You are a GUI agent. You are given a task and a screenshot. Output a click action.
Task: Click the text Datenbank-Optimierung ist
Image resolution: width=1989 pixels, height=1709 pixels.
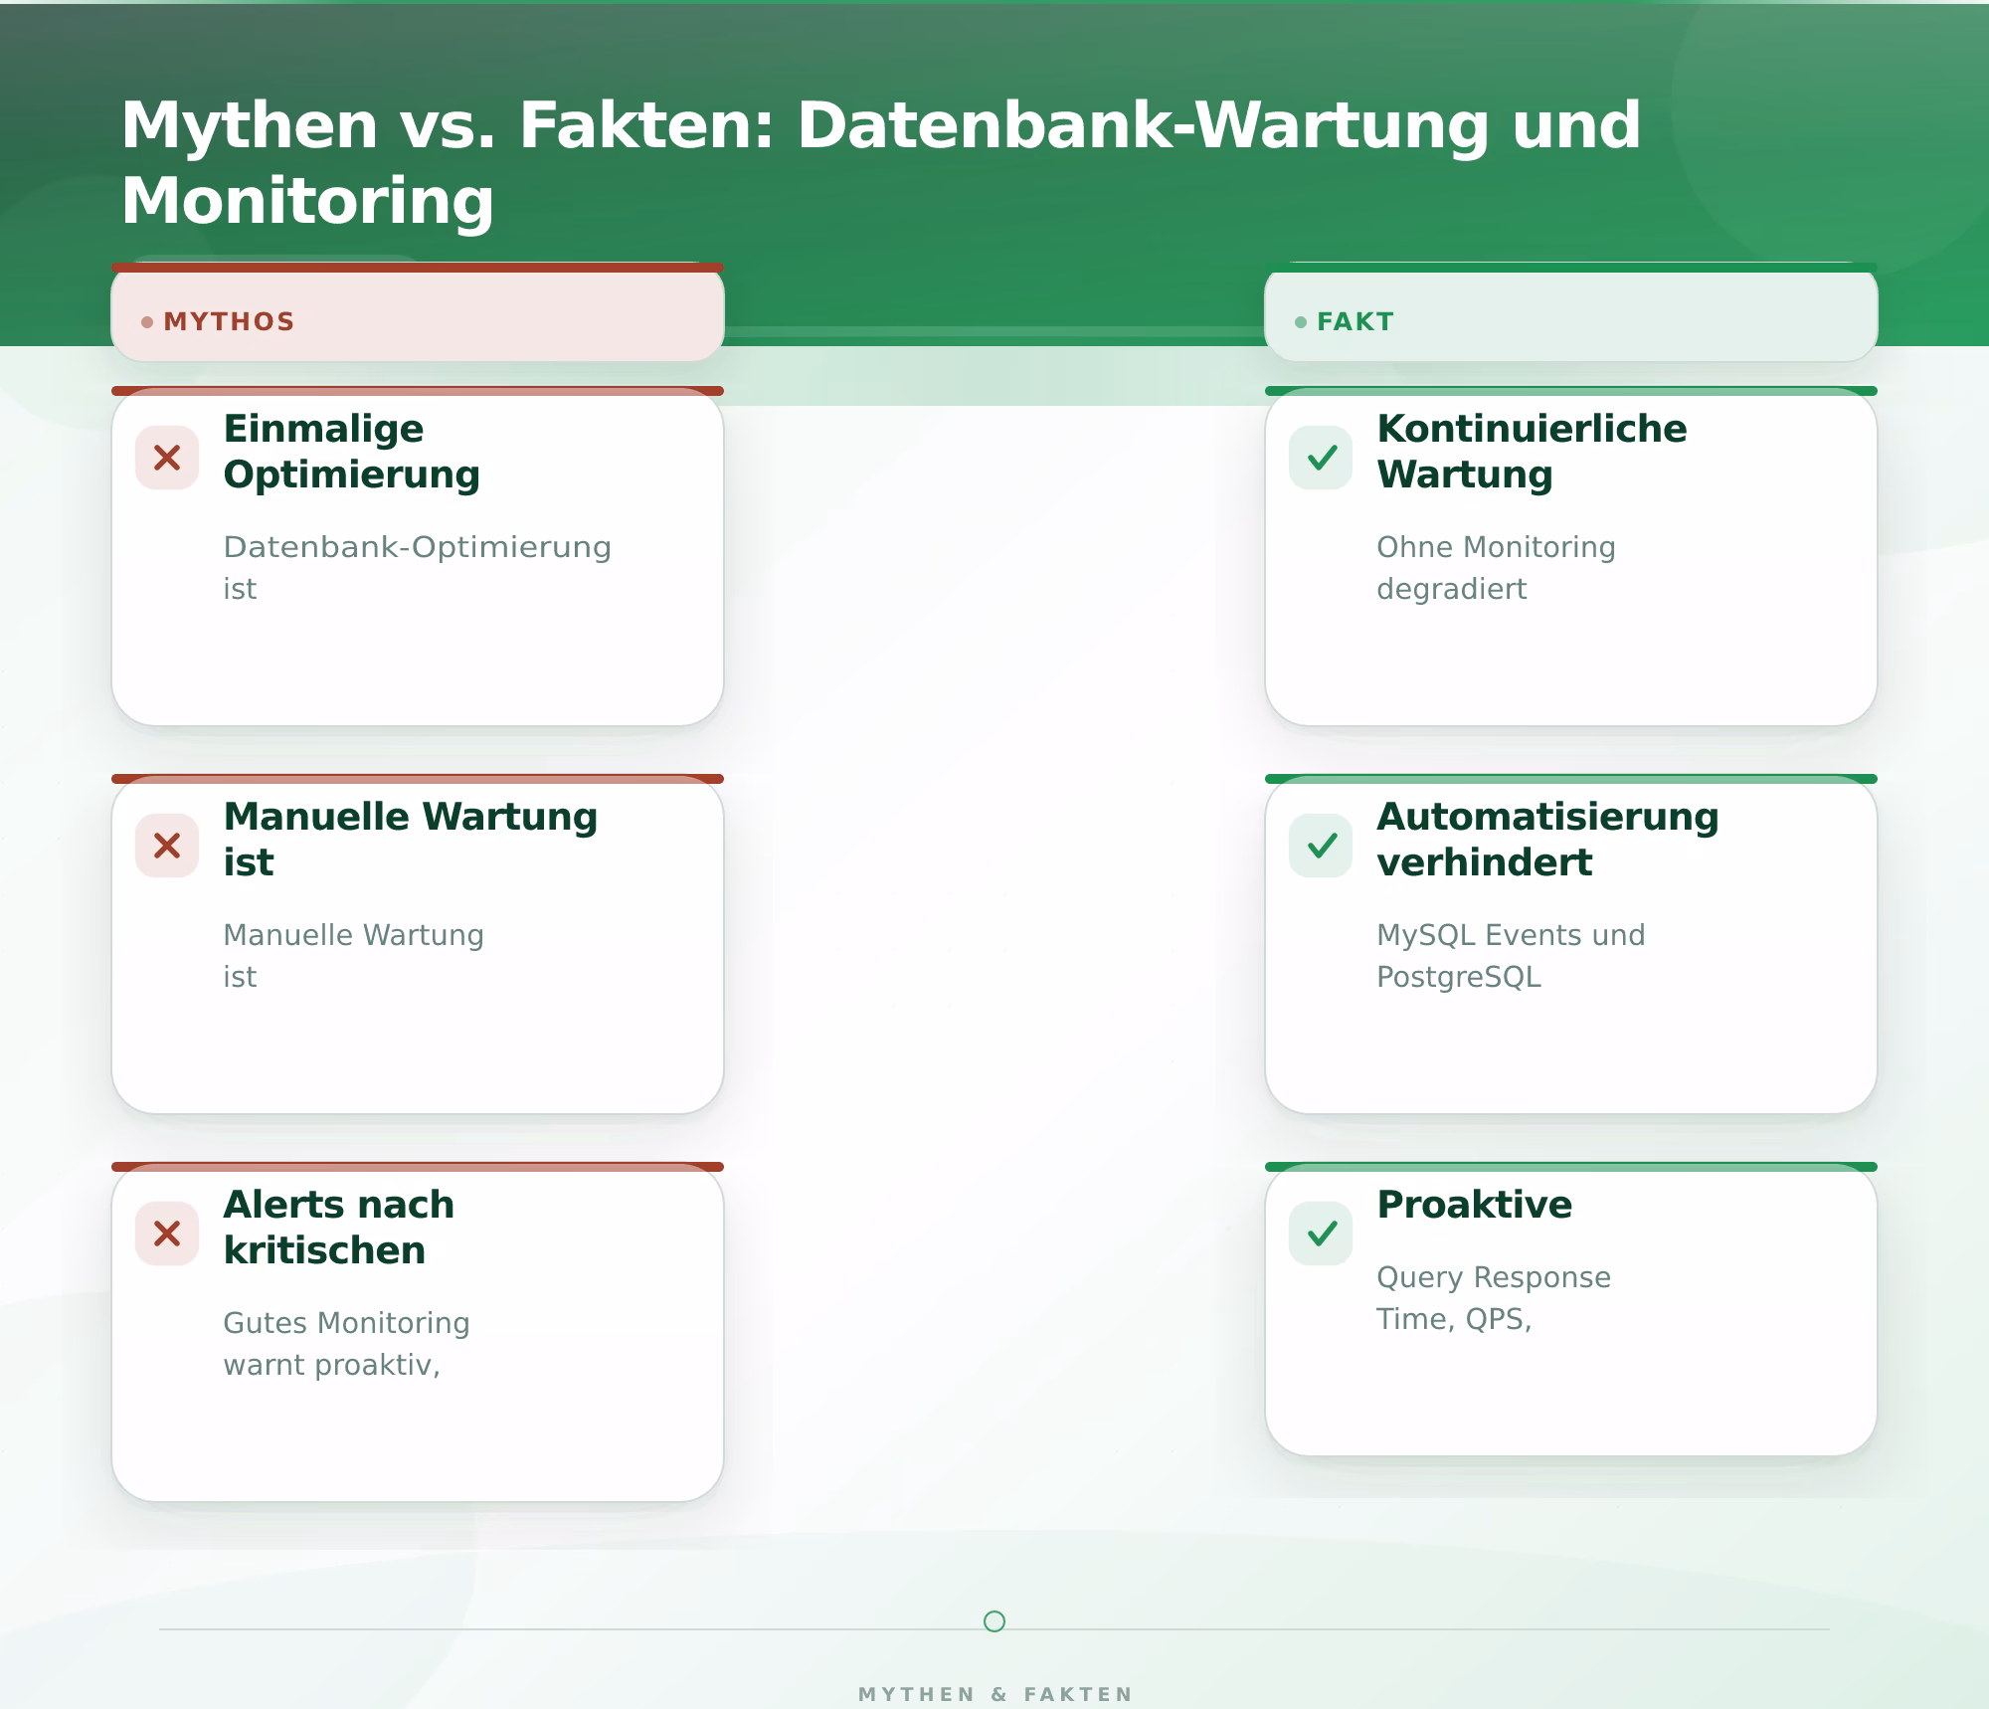(x=417, y=568)
